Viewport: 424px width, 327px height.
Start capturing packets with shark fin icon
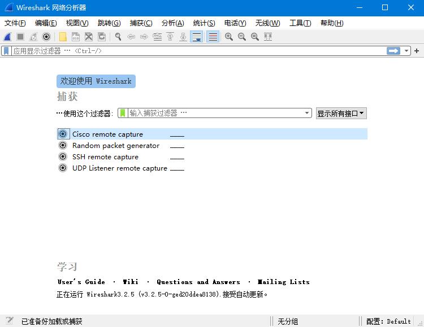pos(7,37)
